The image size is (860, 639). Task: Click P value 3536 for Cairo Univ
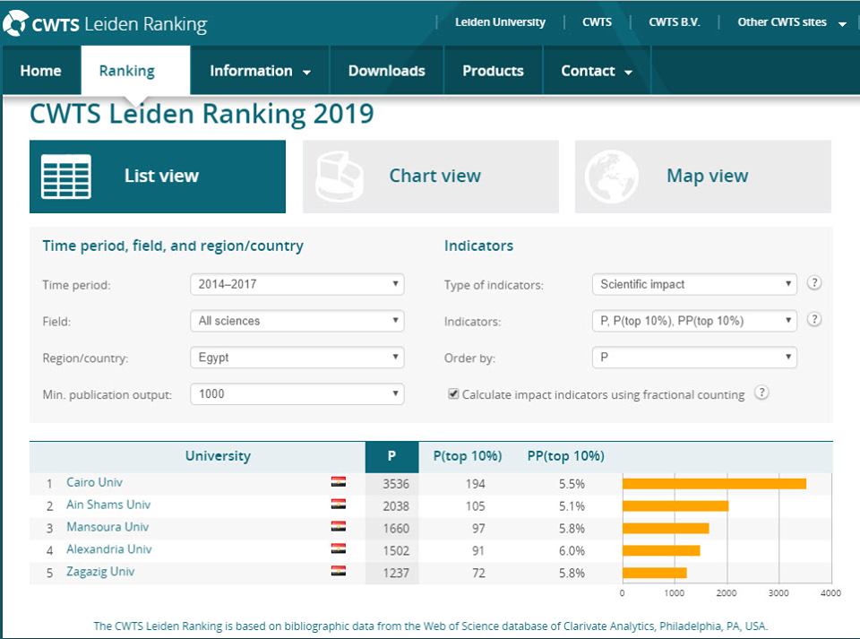click(396, 484)
